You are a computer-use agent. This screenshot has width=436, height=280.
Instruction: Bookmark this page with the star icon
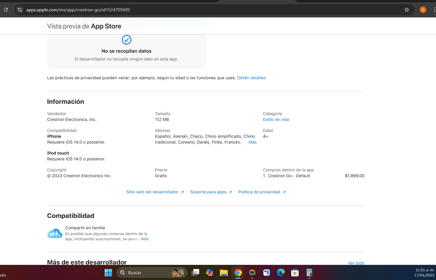click(x=407, y=10)
